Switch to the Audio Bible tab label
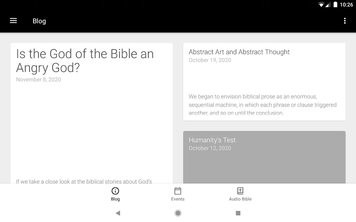Viewport: 356px width, 222px height. pyautogui.click(x=240, y=199)
